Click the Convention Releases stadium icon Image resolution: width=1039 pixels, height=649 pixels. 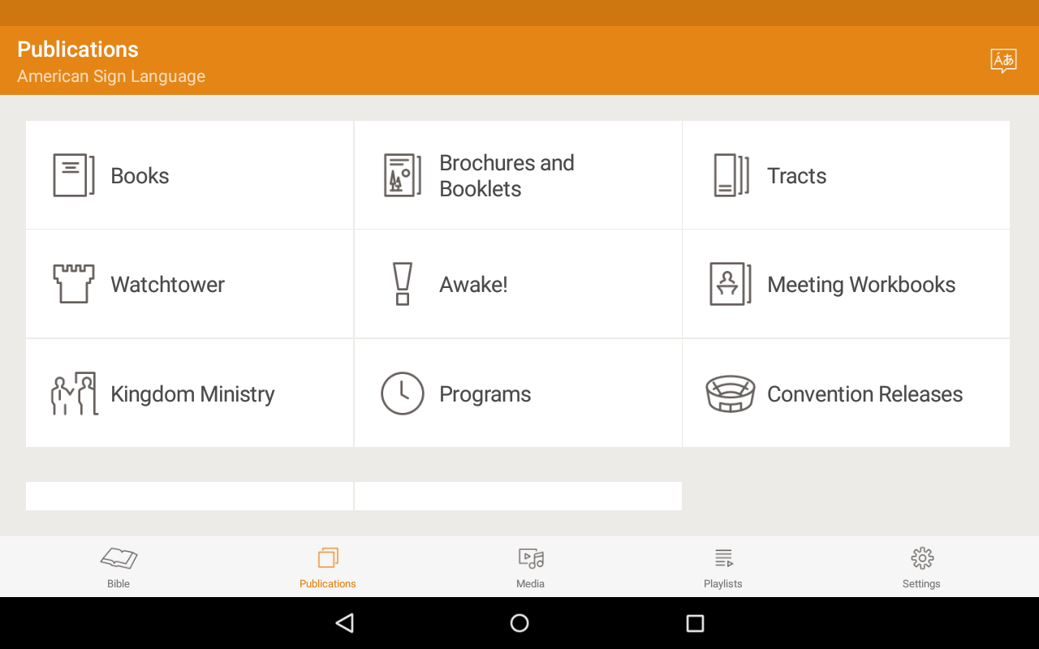point(731,393)
